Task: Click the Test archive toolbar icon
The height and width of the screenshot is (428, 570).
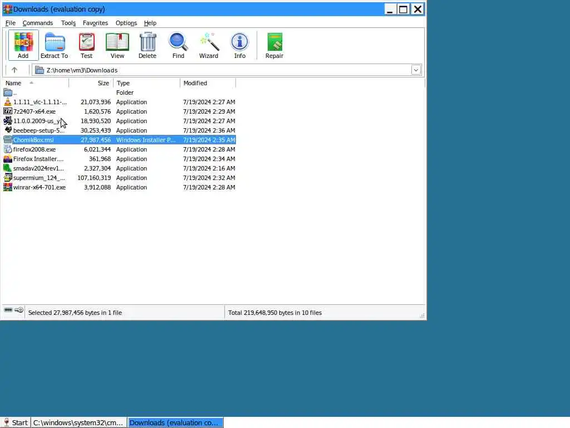Action: [x=86, y=42]
